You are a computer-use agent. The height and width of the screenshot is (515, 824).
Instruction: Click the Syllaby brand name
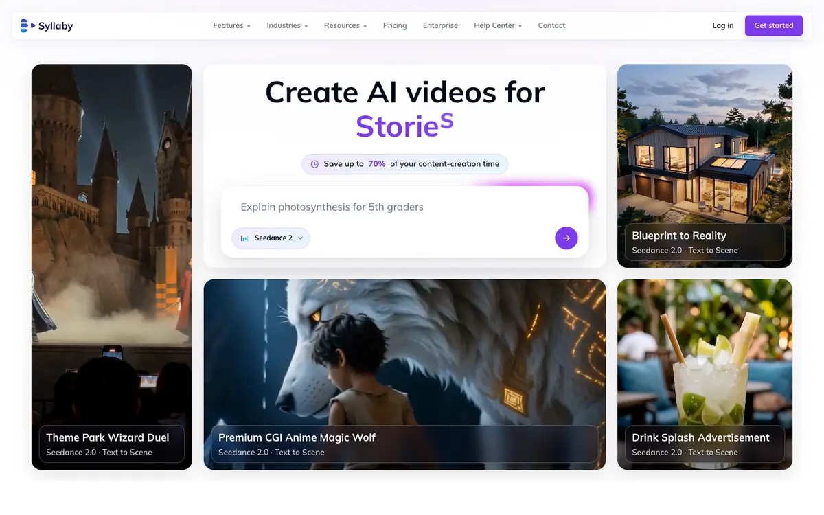pyautogui.click(x=56, y=26)
